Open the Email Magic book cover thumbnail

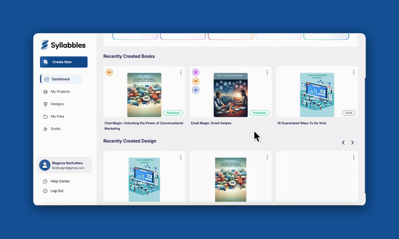tap(230, 95)
